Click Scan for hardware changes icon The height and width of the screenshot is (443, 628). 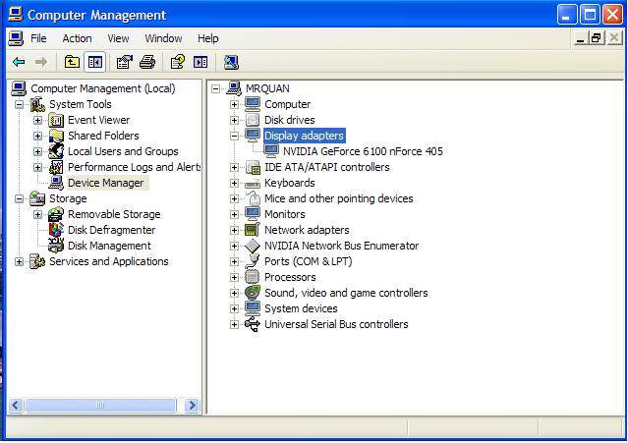[231, 62]
